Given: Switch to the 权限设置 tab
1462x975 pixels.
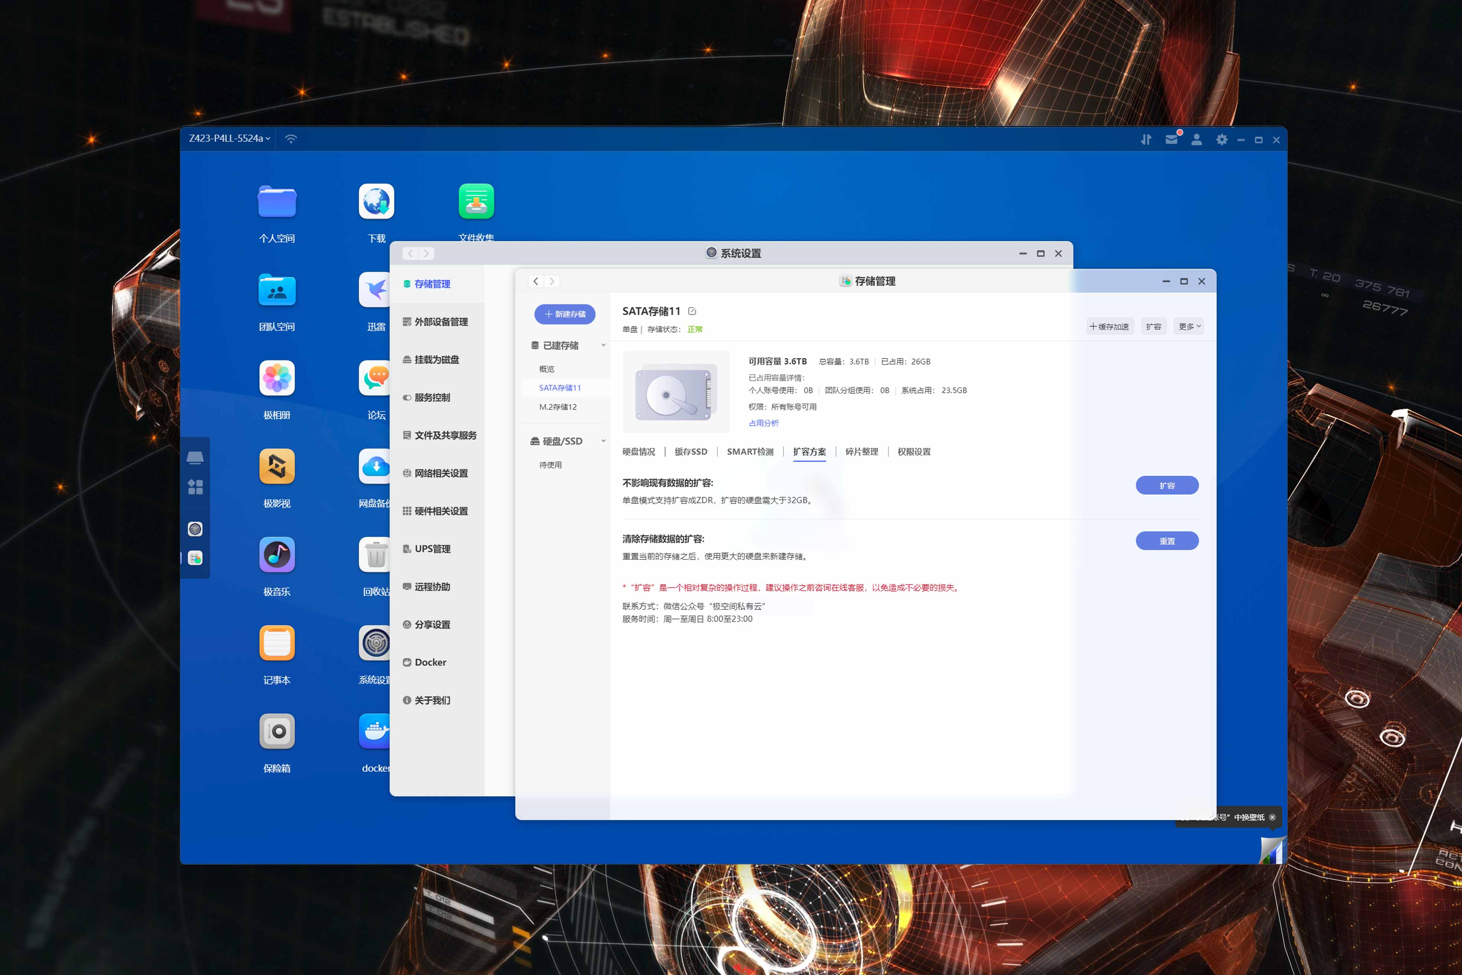Looking at the screenshot, I should (x=914, y=451).
